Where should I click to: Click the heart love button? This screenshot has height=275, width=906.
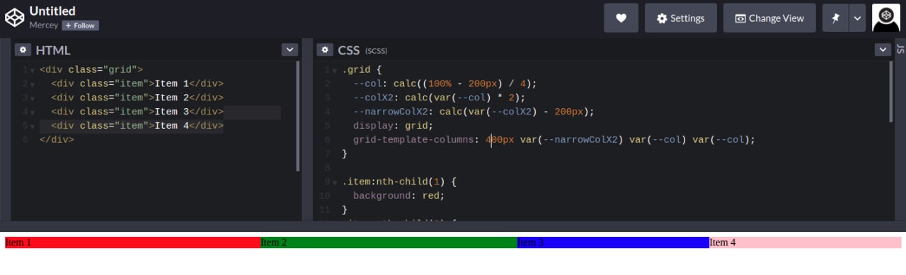(621, 18)
